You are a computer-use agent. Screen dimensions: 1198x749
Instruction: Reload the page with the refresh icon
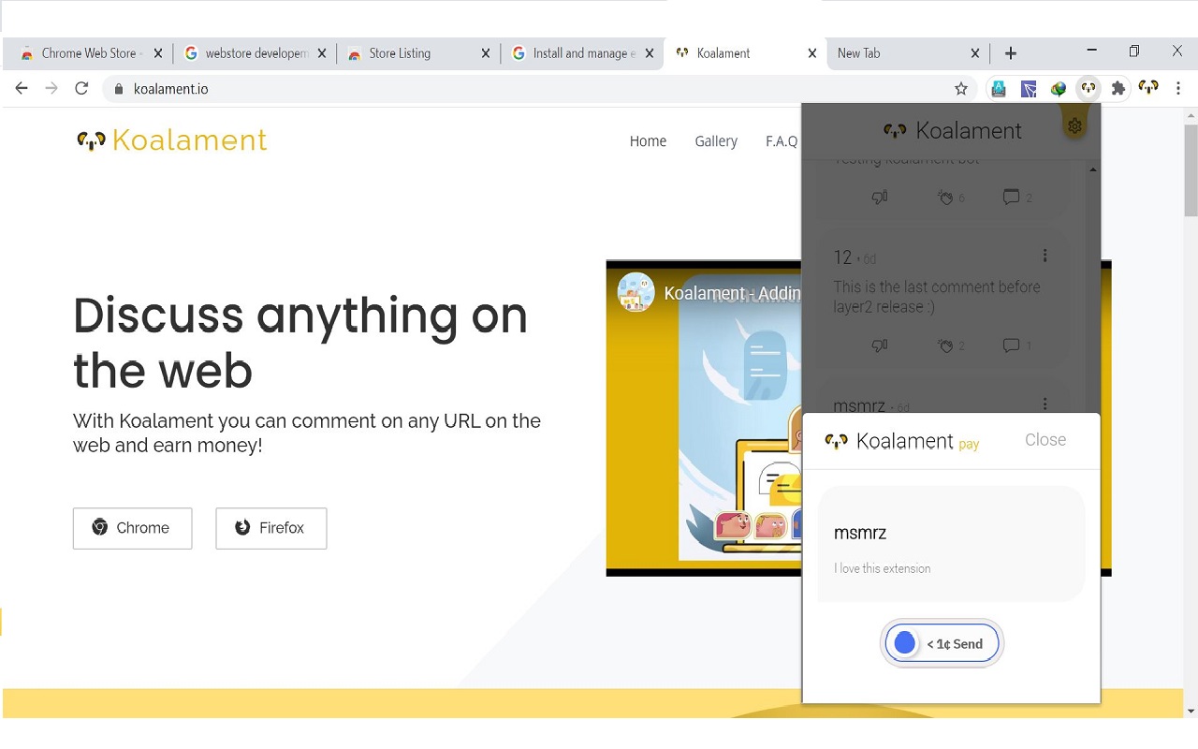[x=81, y=88]
